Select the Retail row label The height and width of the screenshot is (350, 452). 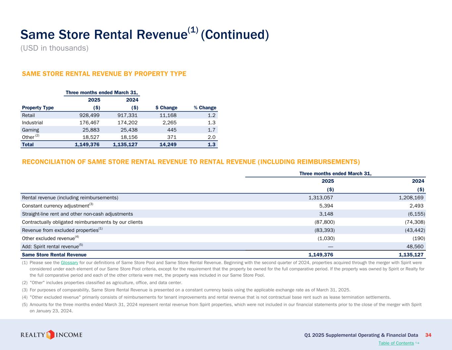tap(28, 115)
